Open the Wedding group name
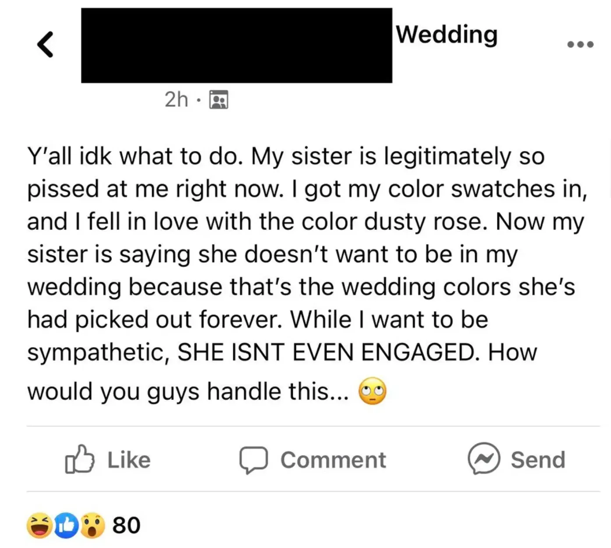The width and height of the screenshot is (611, 548). tap(447, 35)
